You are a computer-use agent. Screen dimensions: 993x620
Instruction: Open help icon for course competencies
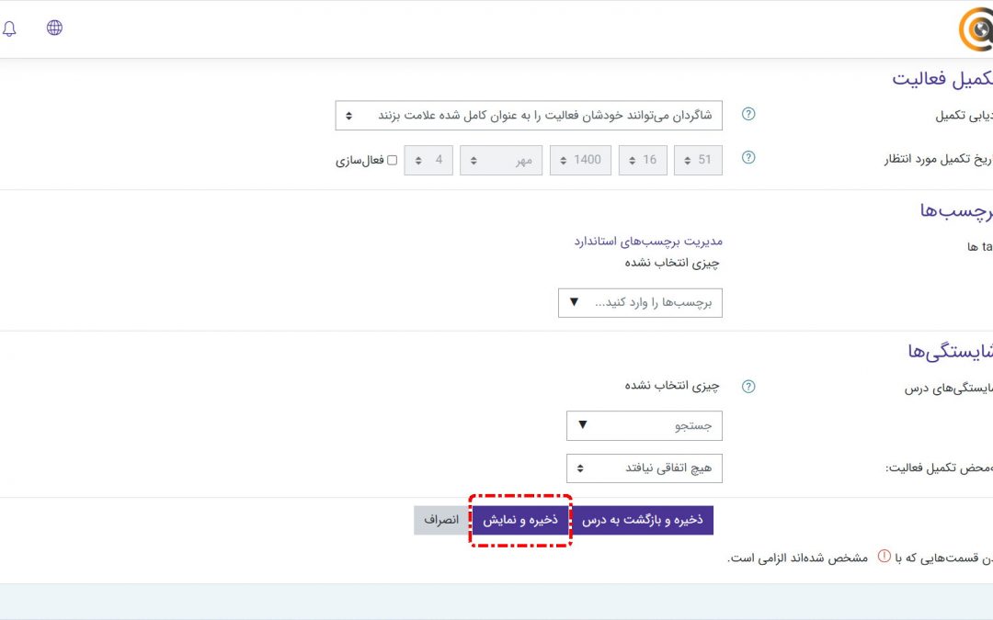[748, 387]
